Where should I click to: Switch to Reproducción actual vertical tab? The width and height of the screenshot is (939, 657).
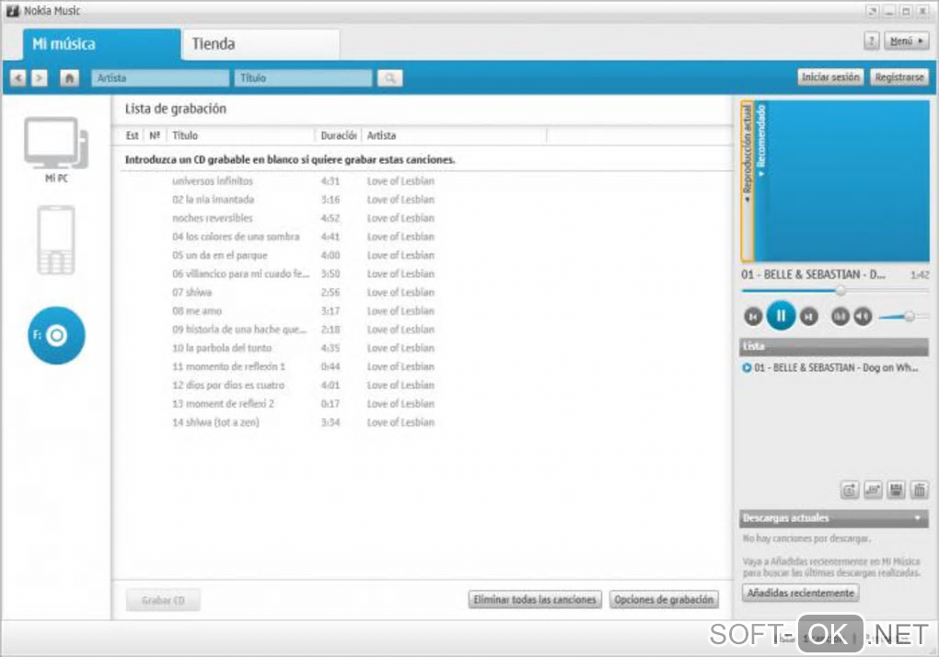[x=747, y=180]
